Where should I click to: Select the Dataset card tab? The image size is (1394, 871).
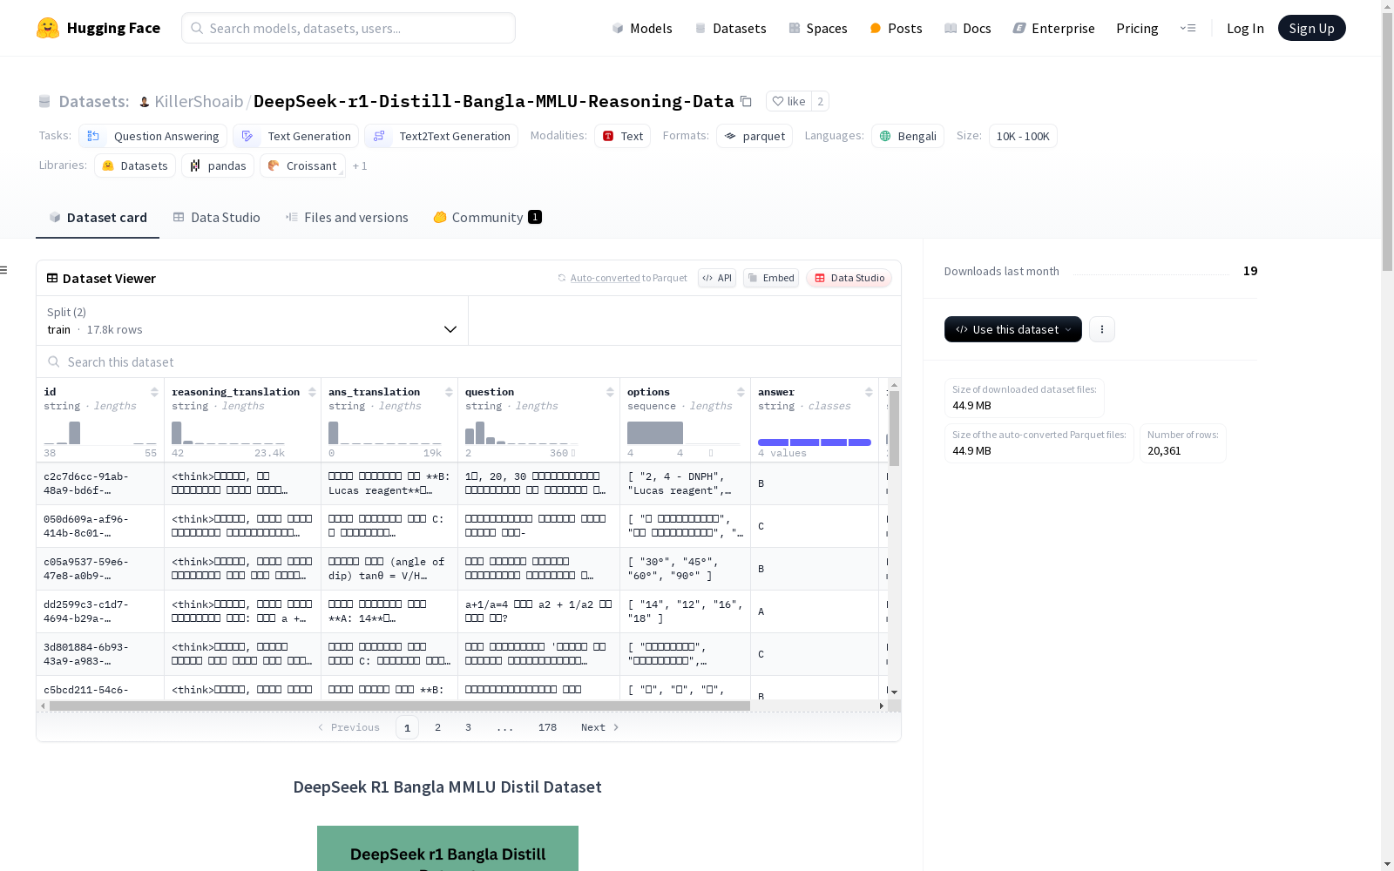(98, 217)
